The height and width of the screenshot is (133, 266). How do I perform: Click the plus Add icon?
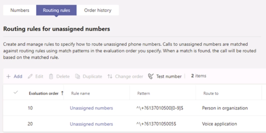click(x=8, y=76)
